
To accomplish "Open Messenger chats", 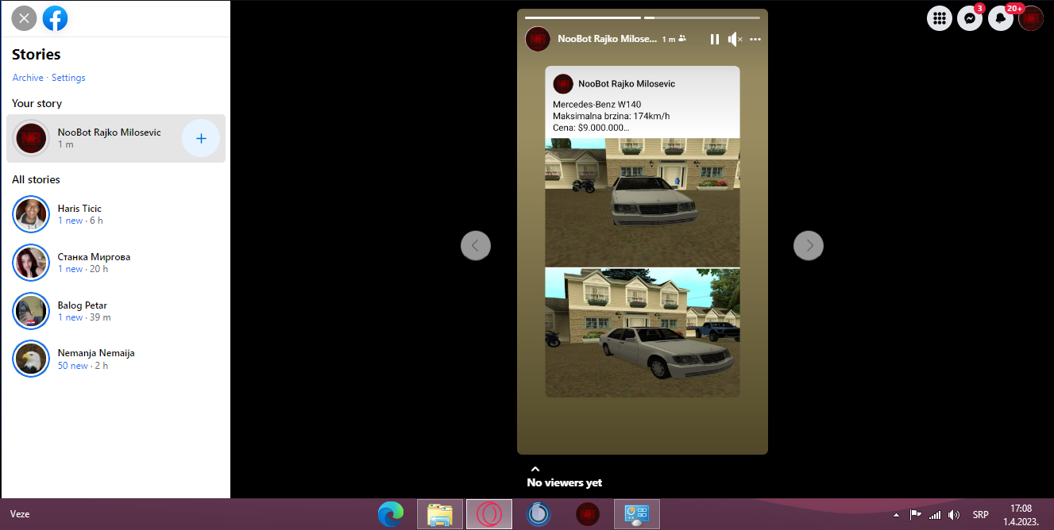I will coord(970,18).
